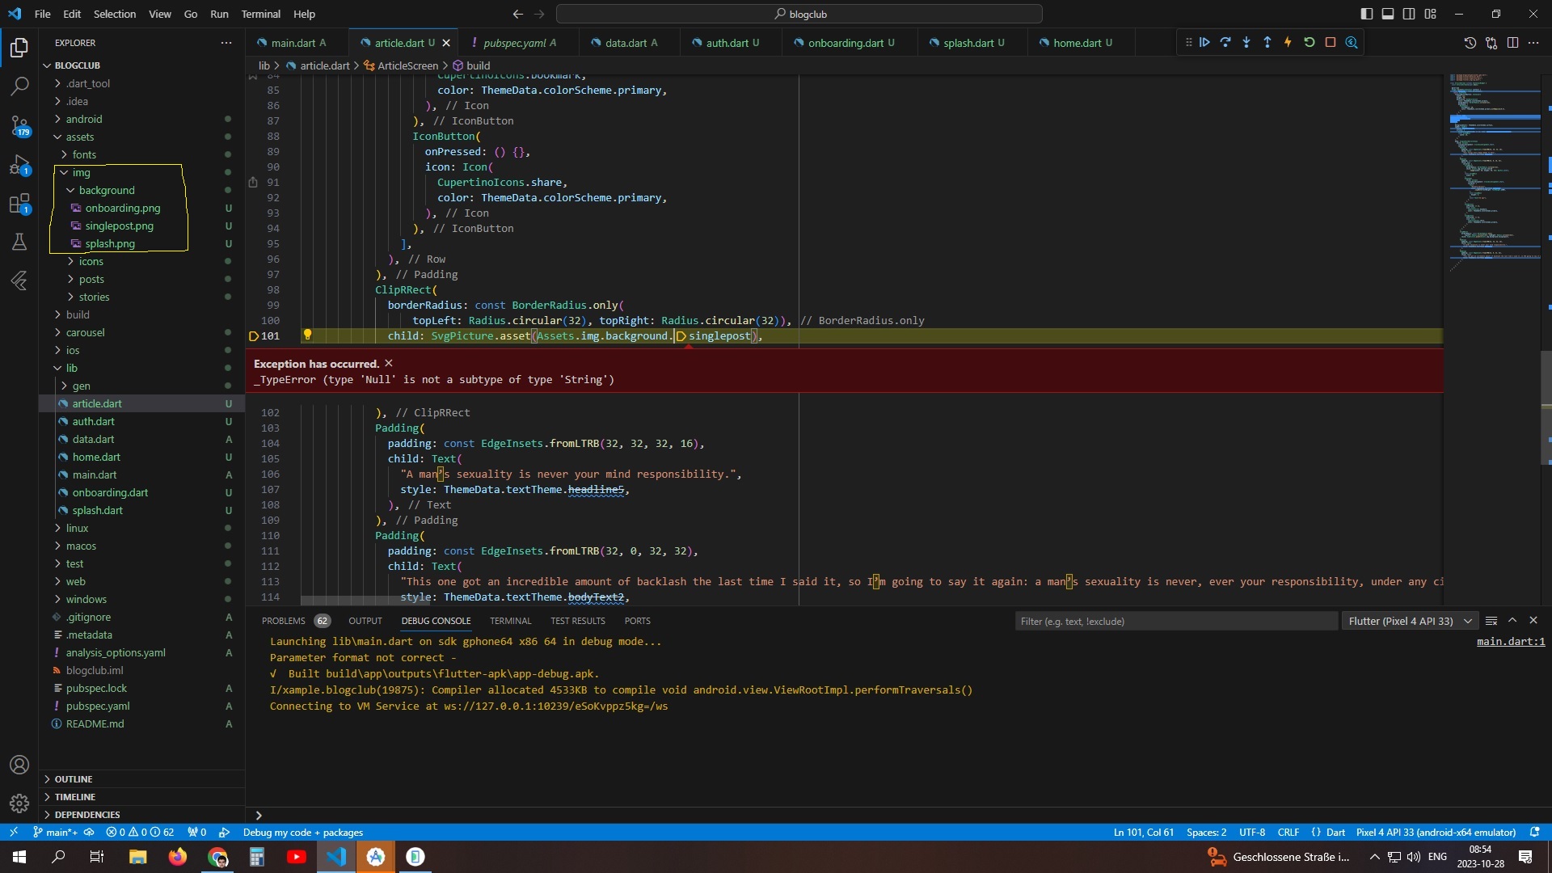Open Customize Layout control

[1431, 14]
